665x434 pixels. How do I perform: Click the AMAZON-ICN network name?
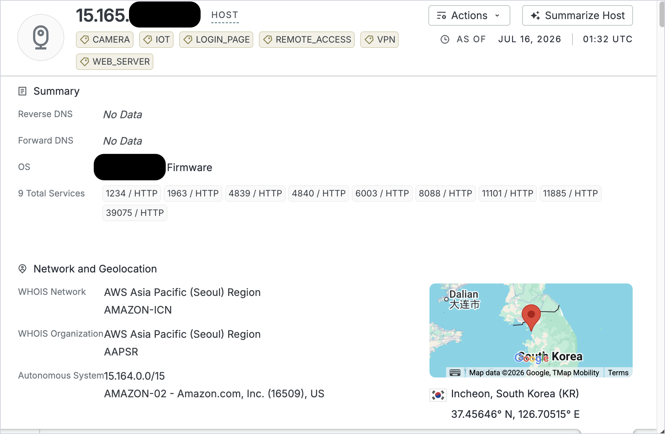138,310
